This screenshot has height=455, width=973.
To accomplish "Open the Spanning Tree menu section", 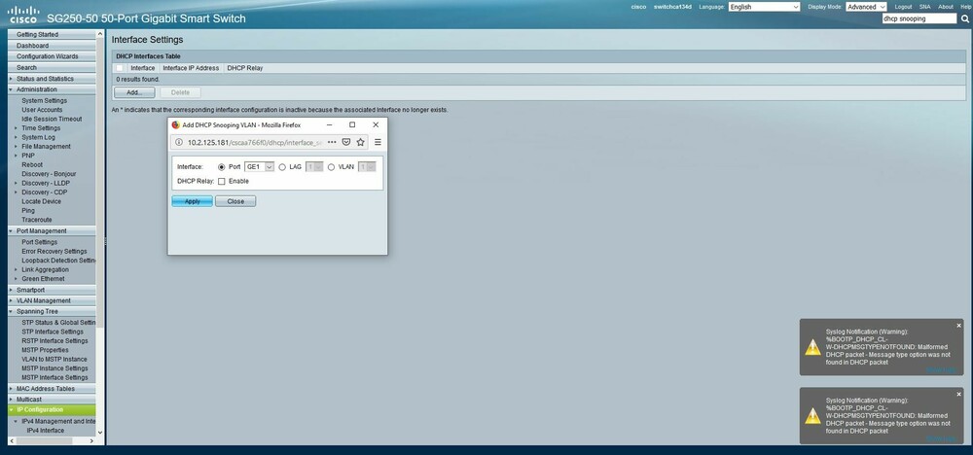I will coord(38,311).
